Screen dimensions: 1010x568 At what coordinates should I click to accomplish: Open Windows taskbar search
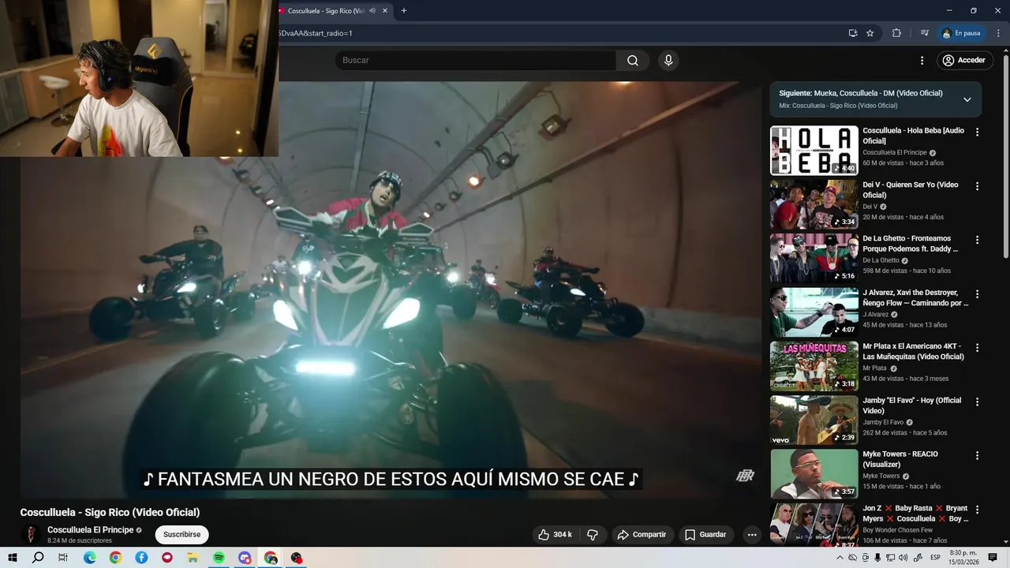38,558
